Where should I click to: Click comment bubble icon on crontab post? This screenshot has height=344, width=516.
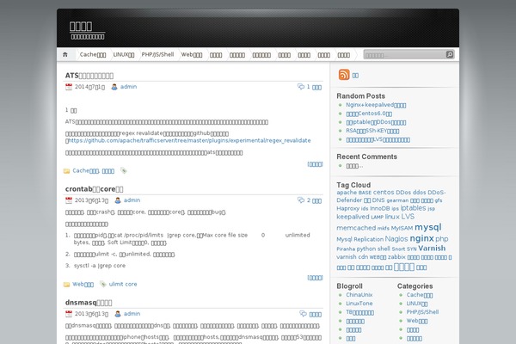[301, 200]
